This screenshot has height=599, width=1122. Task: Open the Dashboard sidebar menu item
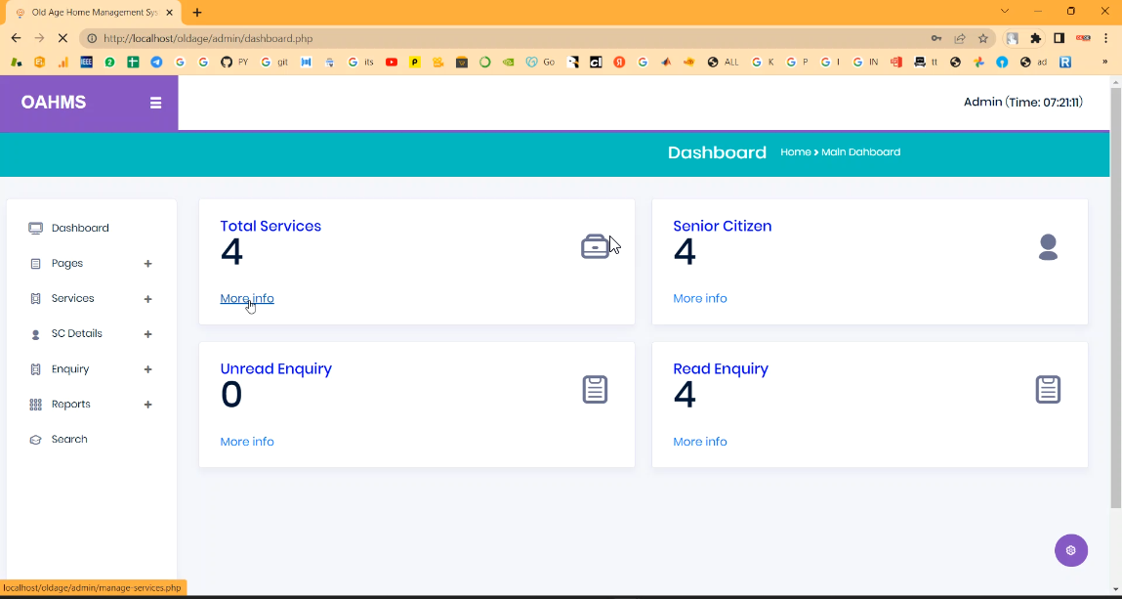tap(80, 228)
